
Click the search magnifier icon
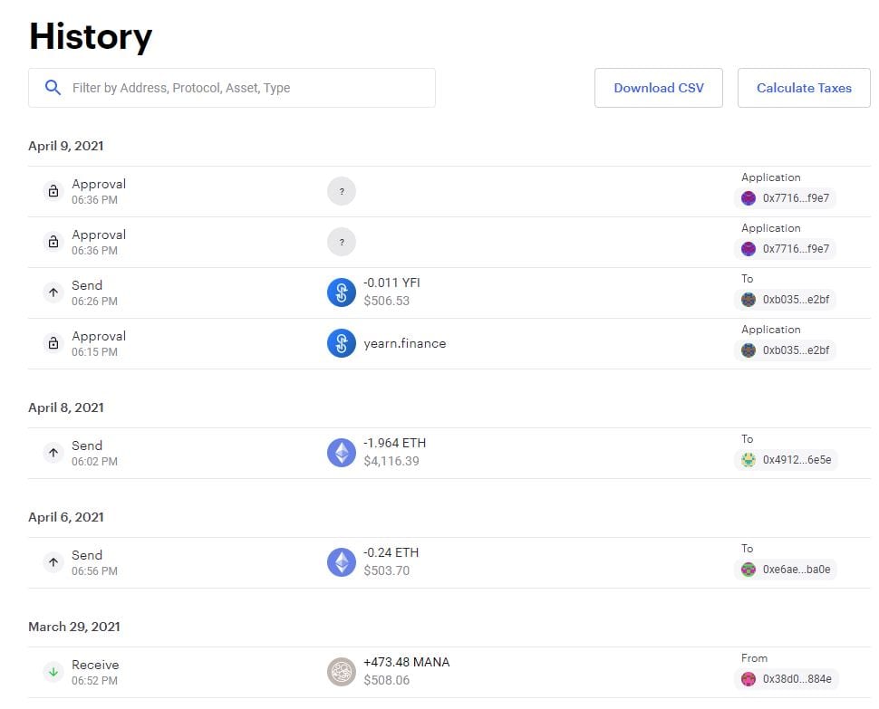coord(53,88)
